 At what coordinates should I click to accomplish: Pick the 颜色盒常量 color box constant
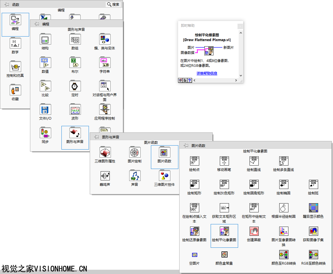(x=224, y=255)
